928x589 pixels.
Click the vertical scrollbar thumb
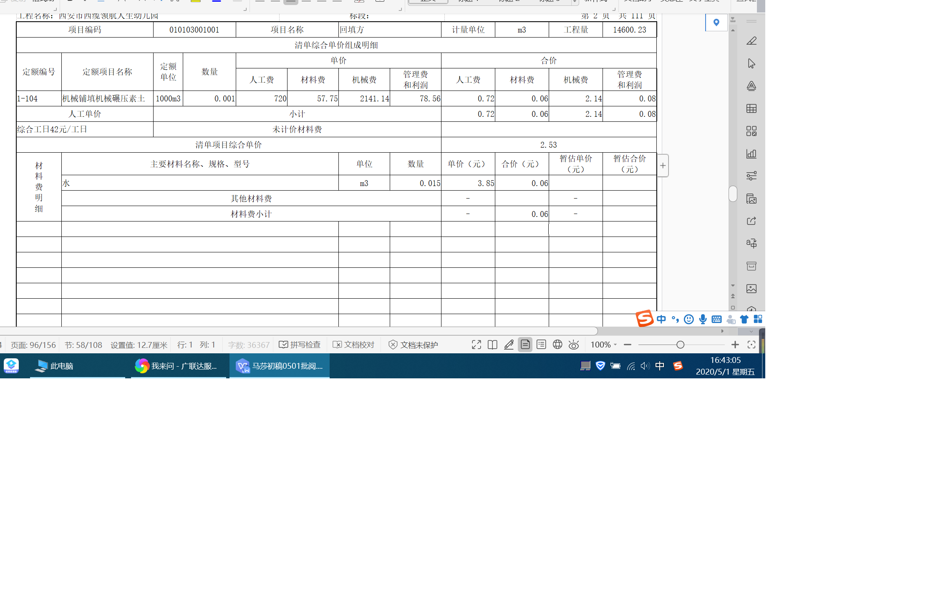click(733, 194)
